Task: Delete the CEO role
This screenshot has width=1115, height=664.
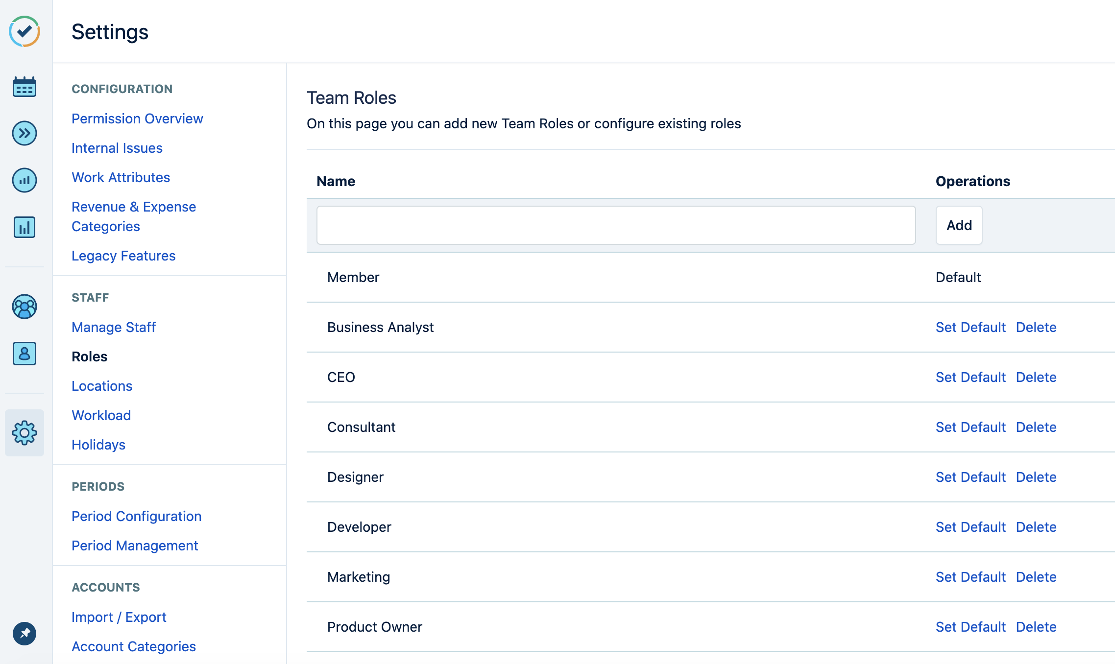Action: (1036, 377)
